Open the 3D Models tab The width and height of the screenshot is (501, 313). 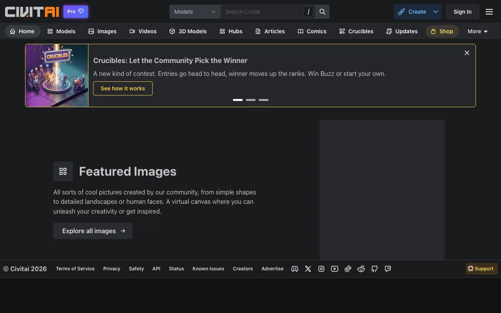click(x=188, y=31)
